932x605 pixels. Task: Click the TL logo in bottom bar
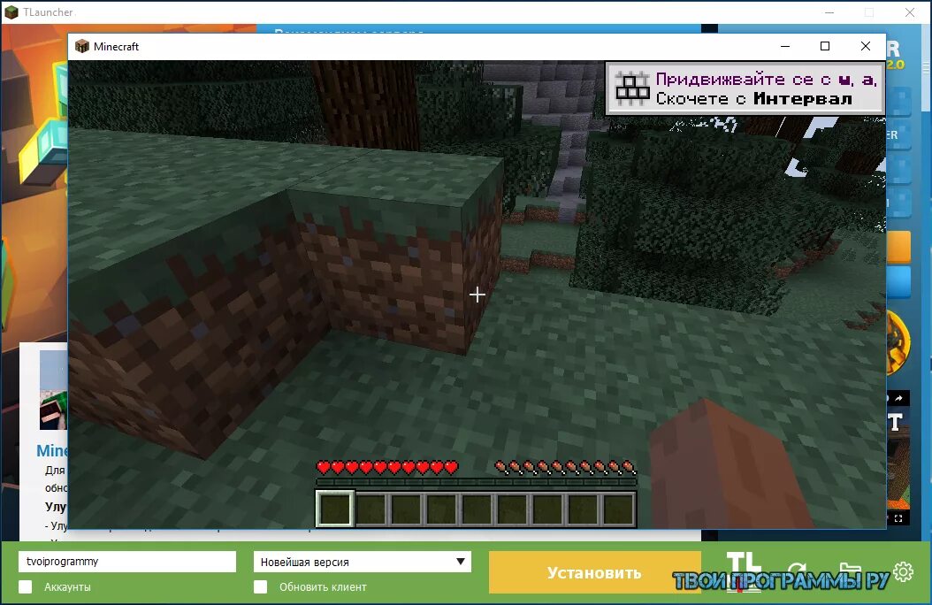(744, 571)
